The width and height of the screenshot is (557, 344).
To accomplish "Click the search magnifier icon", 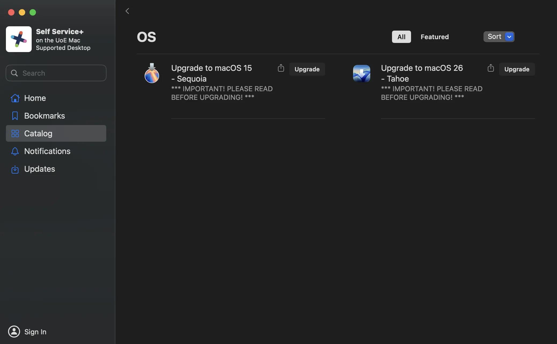I will 14,73.
